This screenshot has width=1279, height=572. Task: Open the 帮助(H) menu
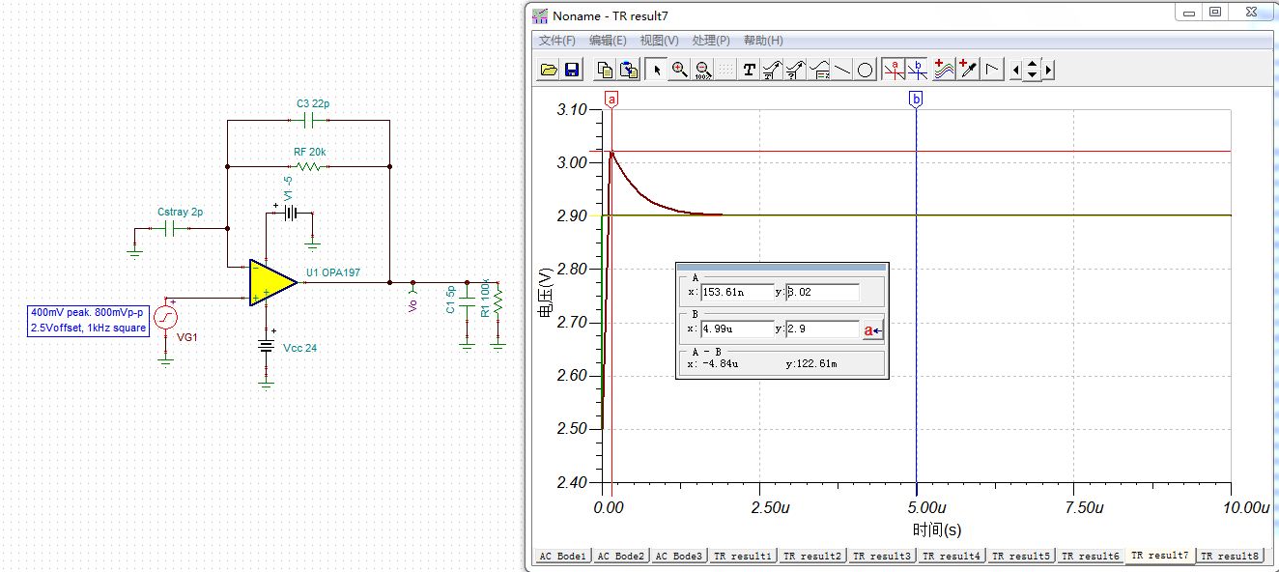tap(763, 41)
